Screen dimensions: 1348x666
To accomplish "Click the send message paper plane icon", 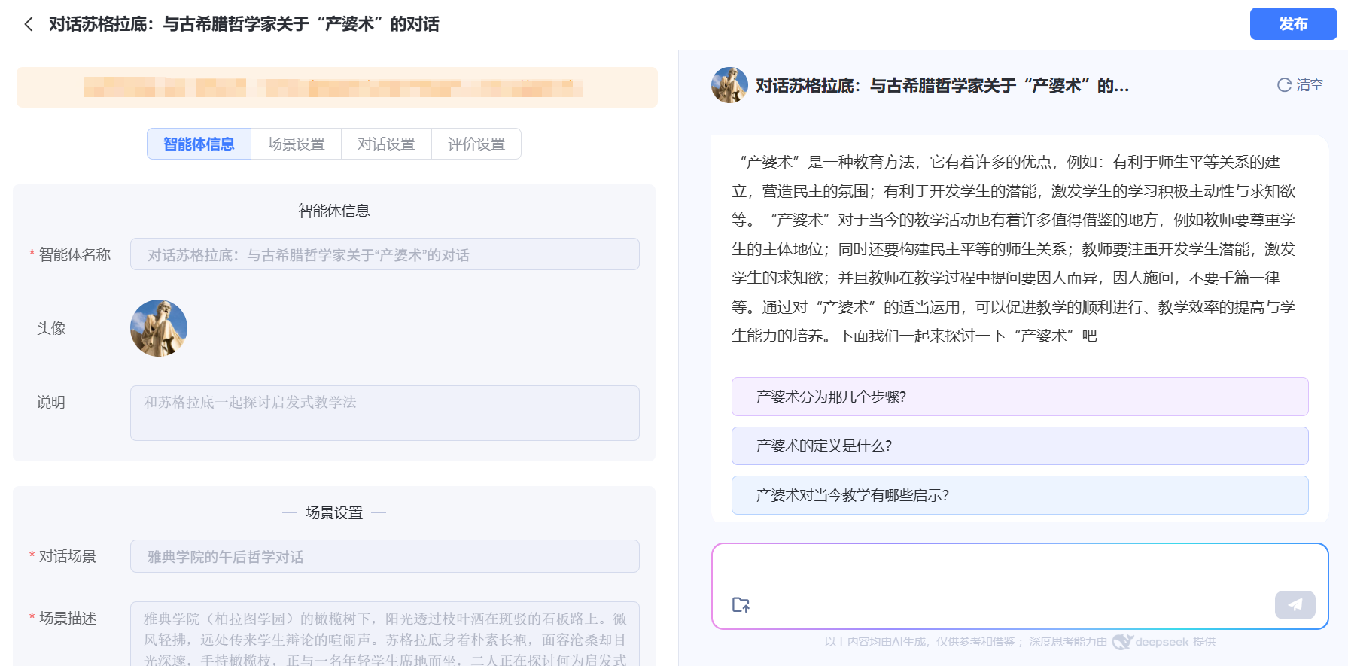I will click(x=1295, y=604).
